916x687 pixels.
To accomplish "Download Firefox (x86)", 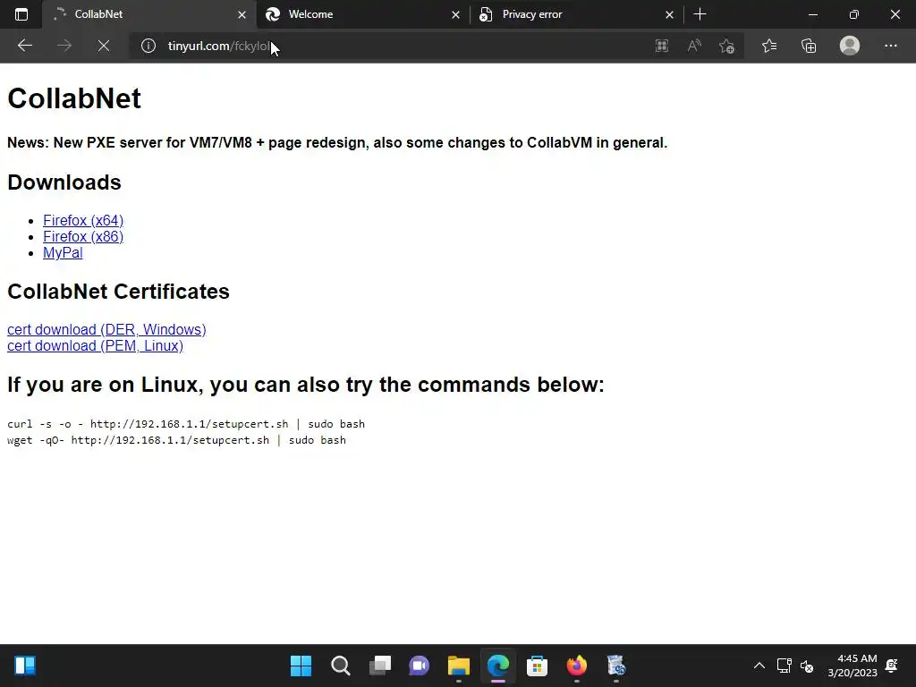I will click(x=83, y=236).
